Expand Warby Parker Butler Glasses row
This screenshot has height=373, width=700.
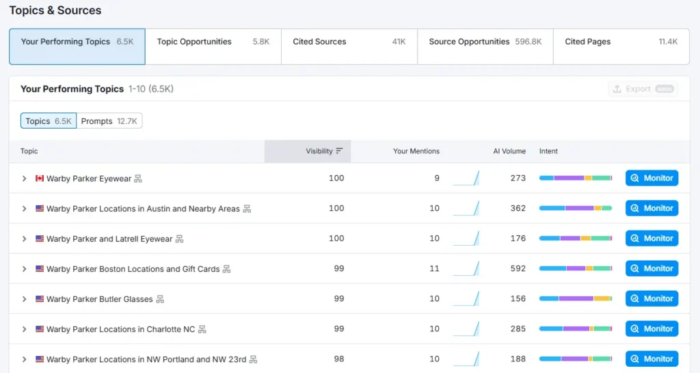[x=24, y=299]
